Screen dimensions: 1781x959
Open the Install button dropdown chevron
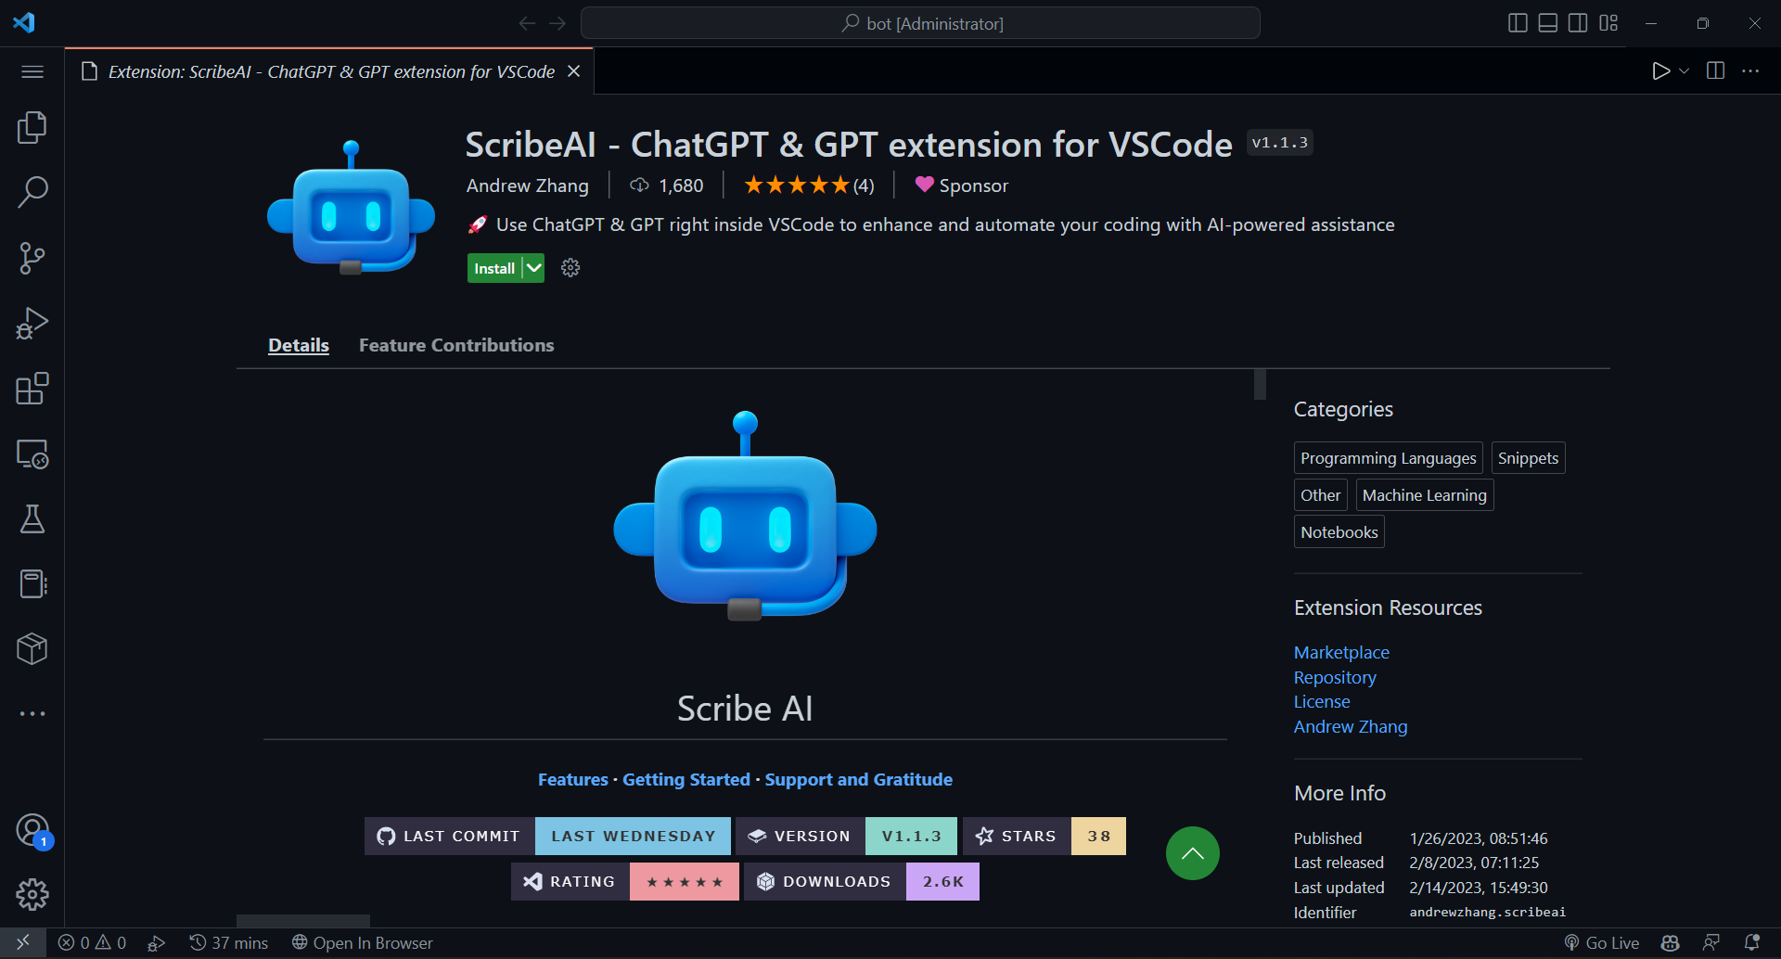tap(534, 268)
